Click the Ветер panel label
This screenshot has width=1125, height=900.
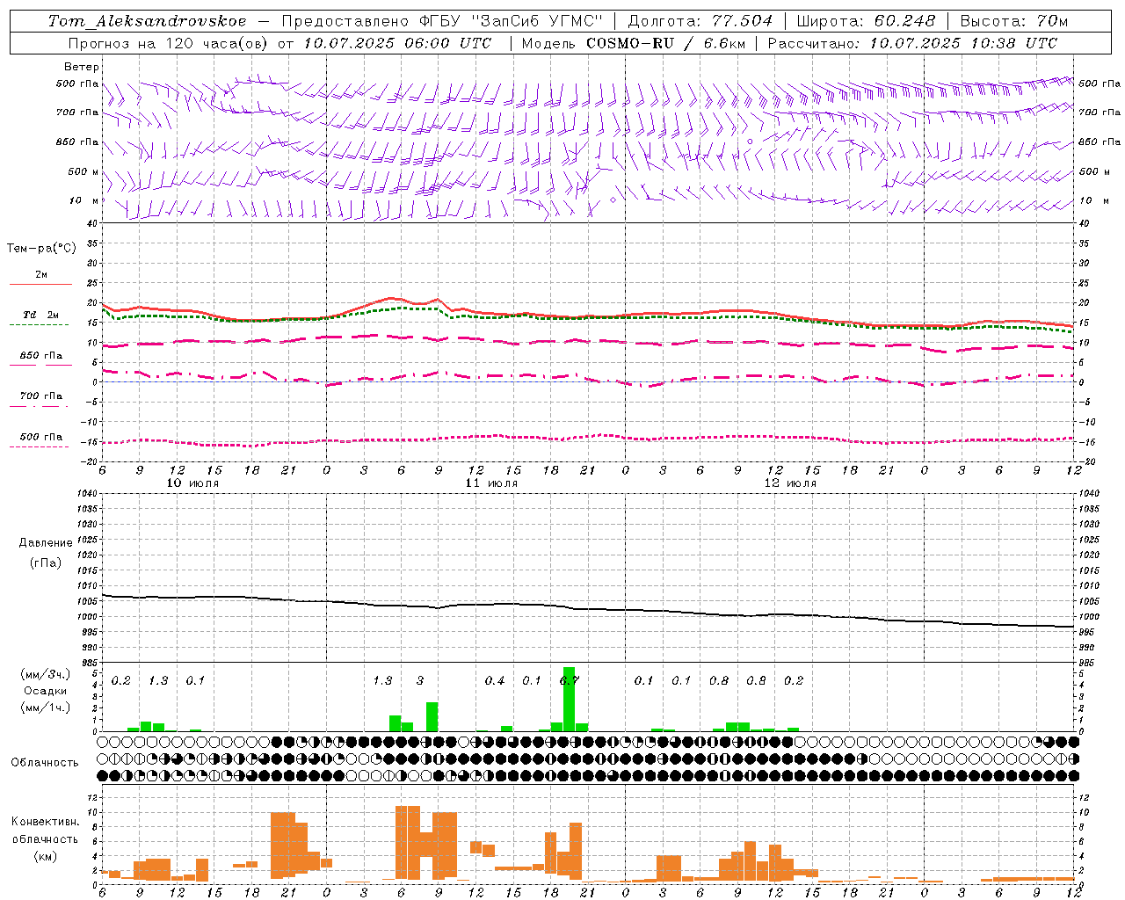(82, 67)
